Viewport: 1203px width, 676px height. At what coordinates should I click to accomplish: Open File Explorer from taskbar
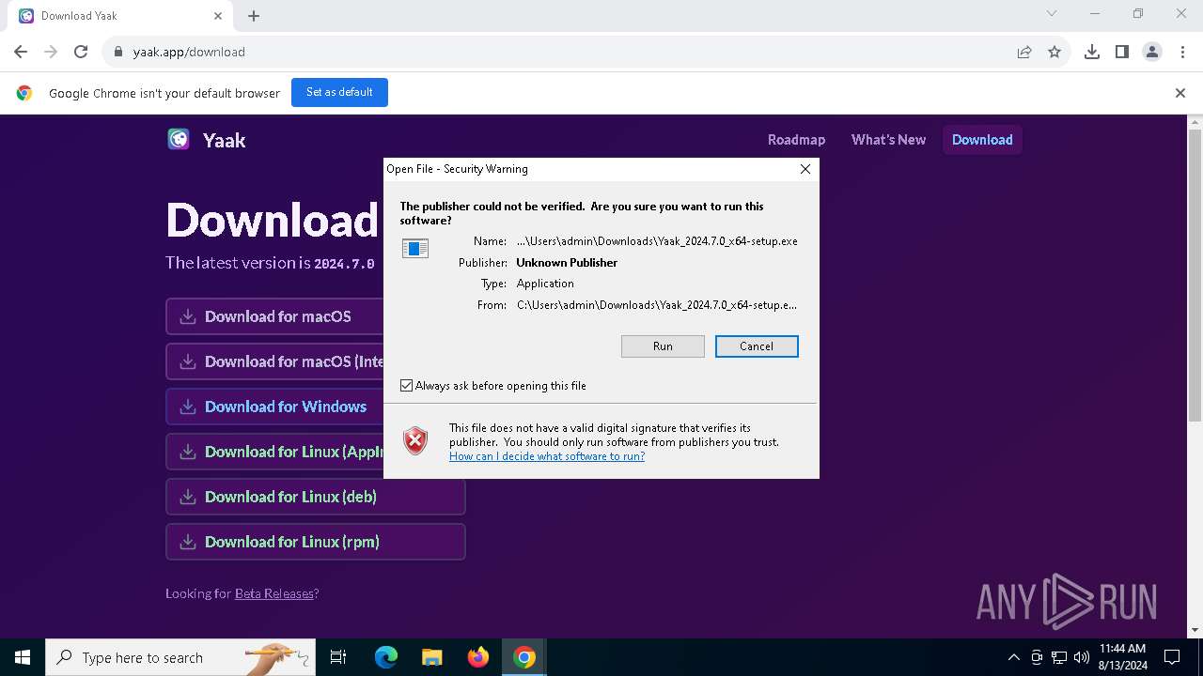click(432, 657)
